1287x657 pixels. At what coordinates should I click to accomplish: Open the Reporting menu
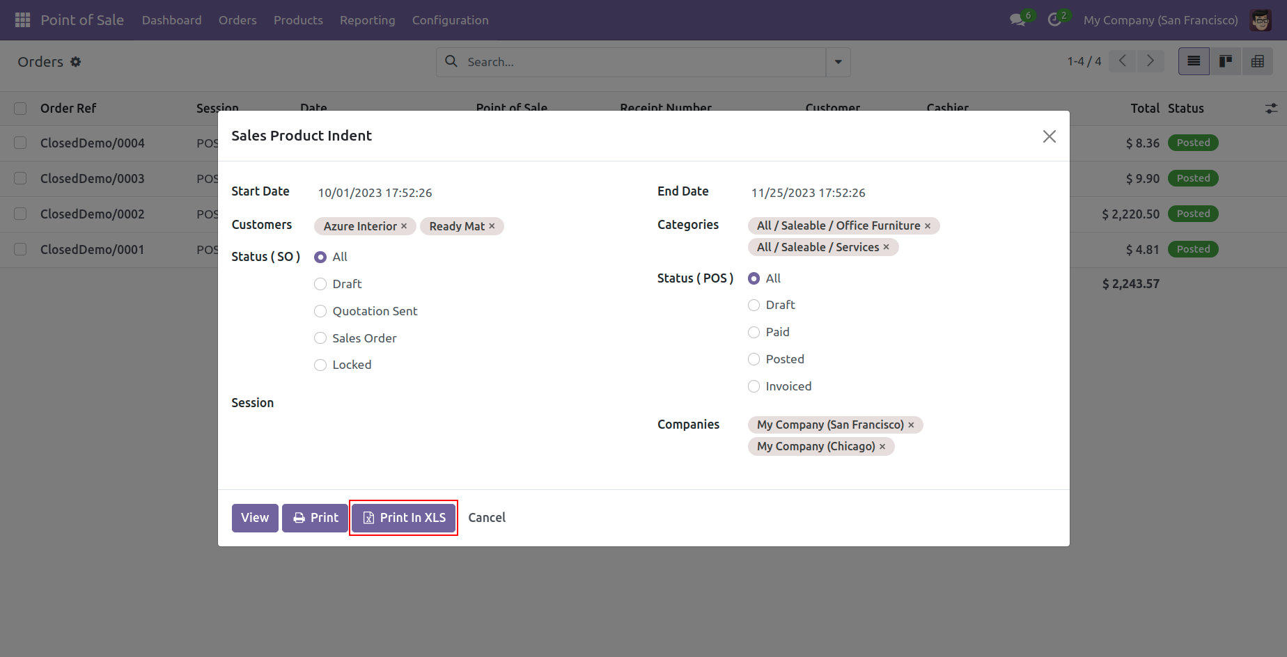click(x=367, y=20)
